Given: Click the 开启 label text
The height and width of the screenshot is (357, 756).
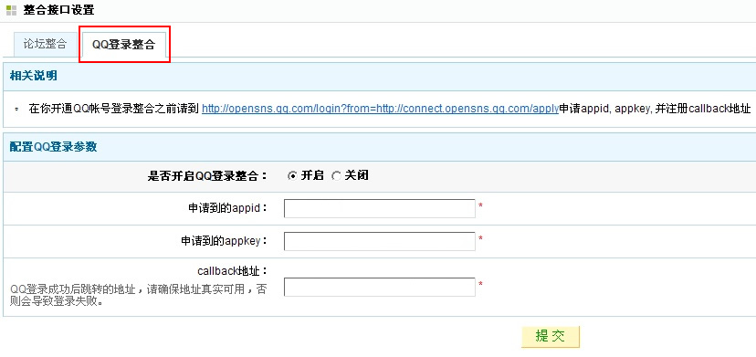Looking at the screenshot, I should (x=312, y=175).
